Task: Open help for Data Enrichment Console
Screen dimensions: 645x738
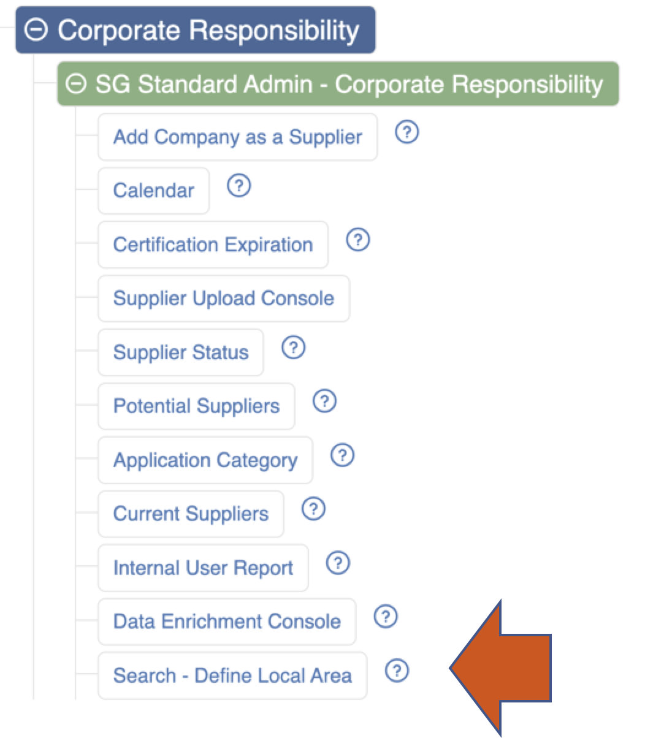Action: click(386, 617)
